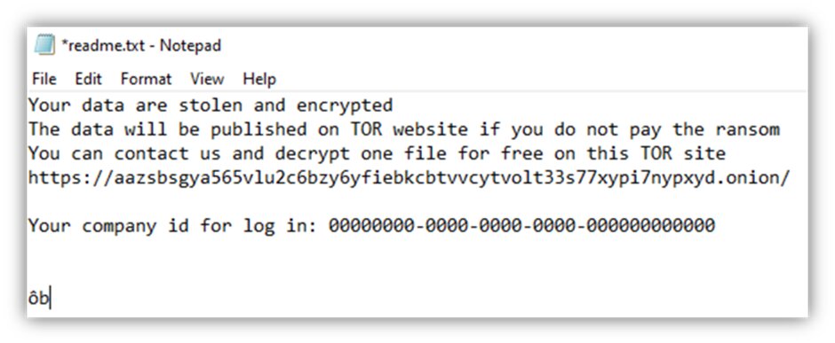
Task: Open the File menu
Action: coord(44,79)
